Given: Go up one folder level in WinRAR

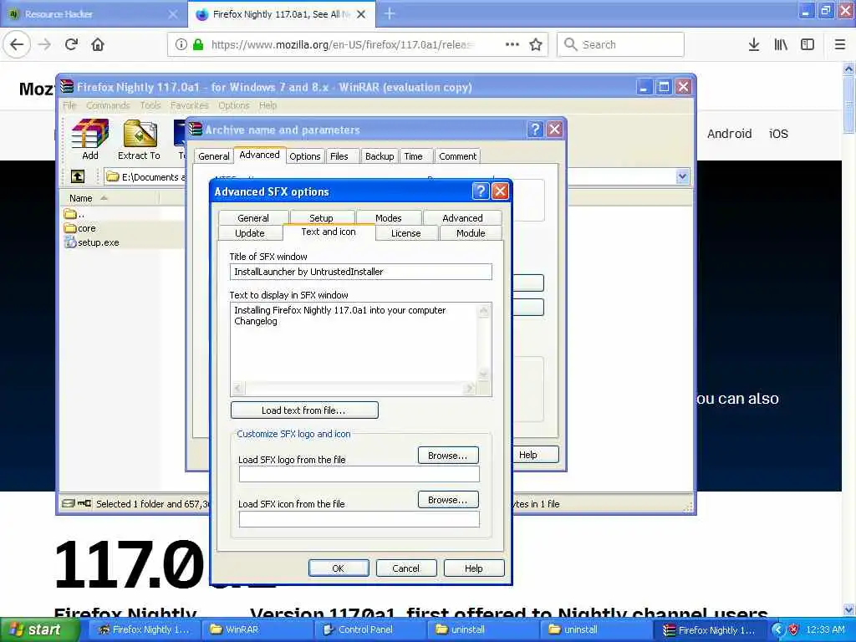Looking at the screenshot, I should point(78,176).
